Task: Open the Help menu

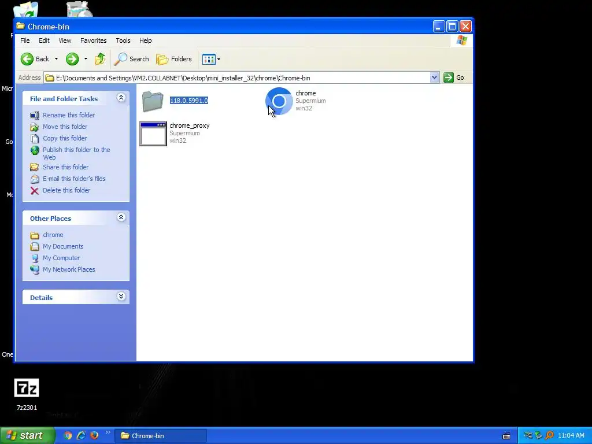Action: tap(145, 40)
